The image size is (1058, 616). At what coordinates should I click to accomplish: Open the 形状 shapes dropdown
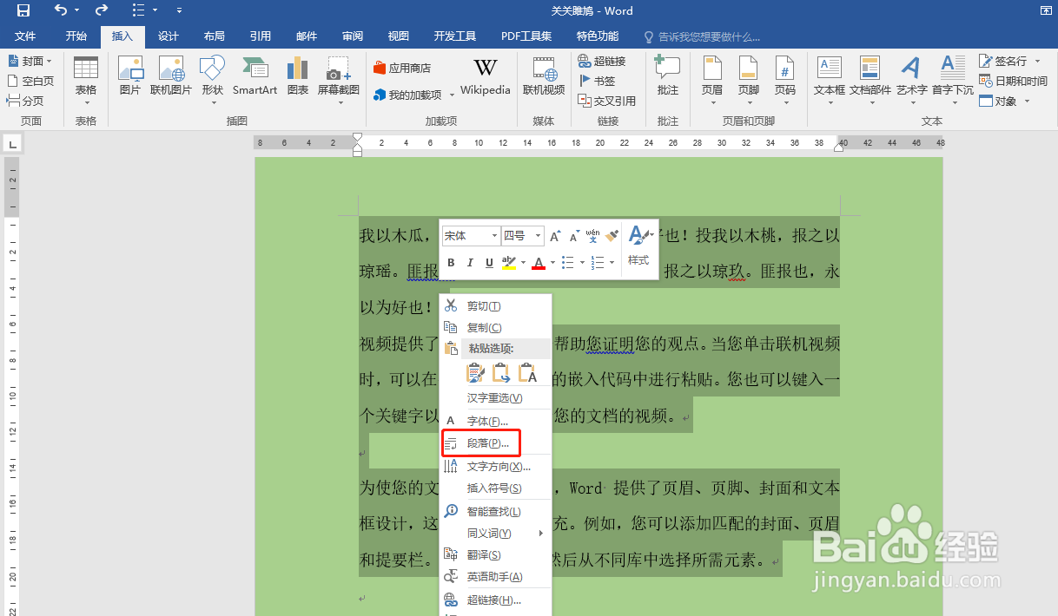(211, 78)
